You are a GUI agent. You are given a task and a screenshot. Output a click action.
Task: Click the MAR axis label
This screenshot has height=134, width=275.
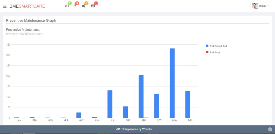50,121
